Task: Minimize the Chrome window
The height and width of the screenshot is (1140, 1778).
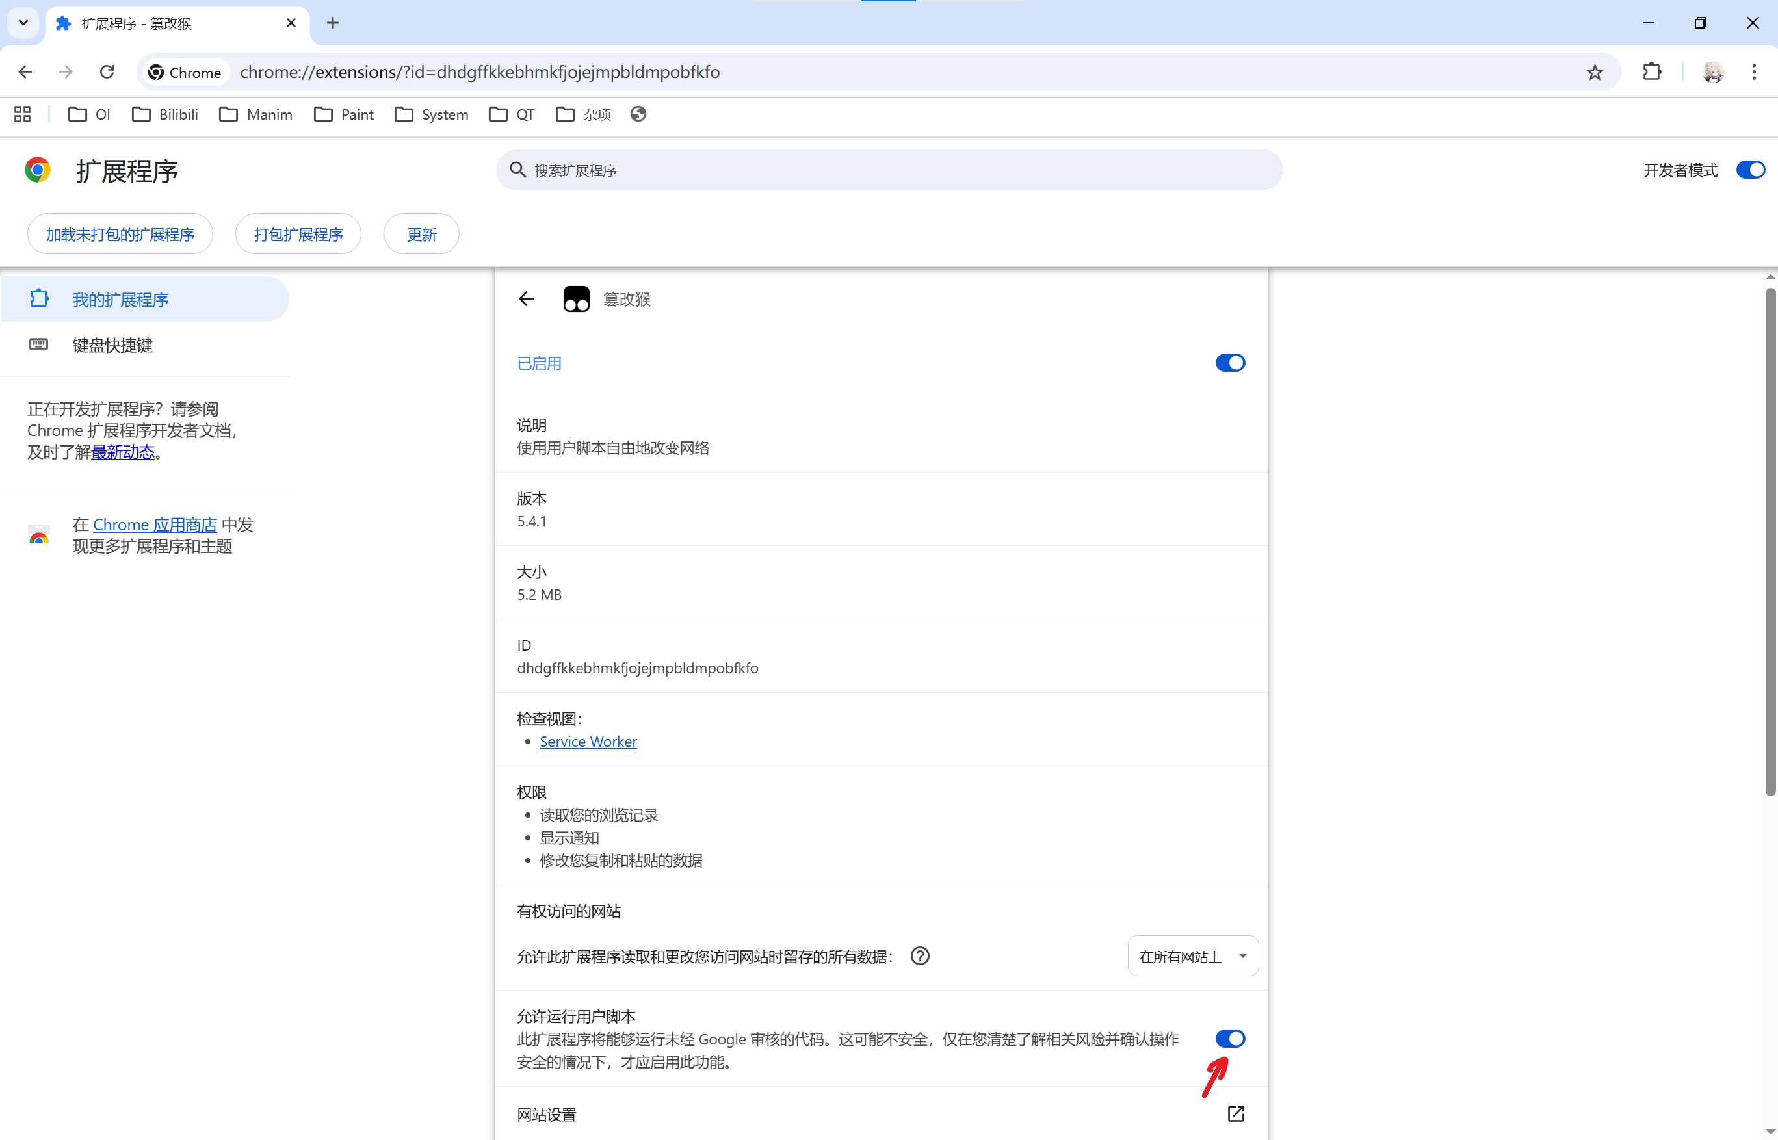Action: coord(1649,23)
